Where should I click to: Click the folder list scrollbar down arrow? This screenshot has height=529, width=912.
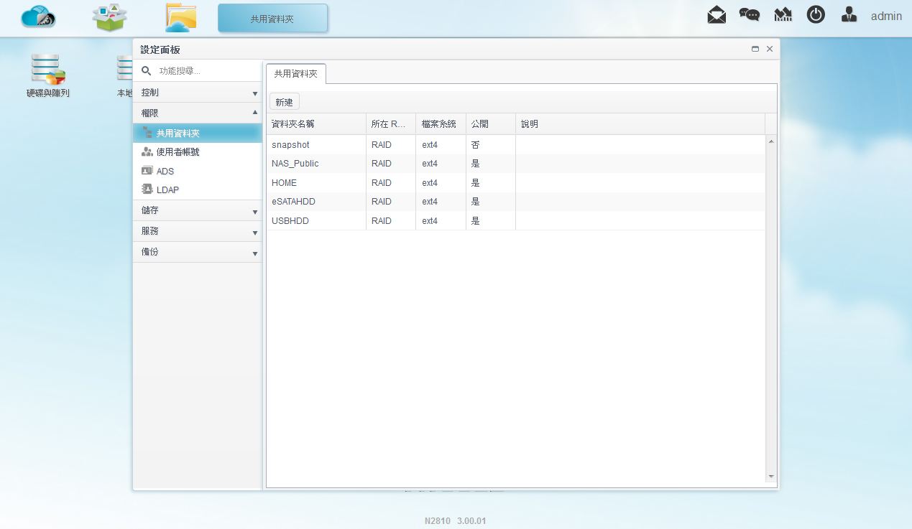click(771, 476)
